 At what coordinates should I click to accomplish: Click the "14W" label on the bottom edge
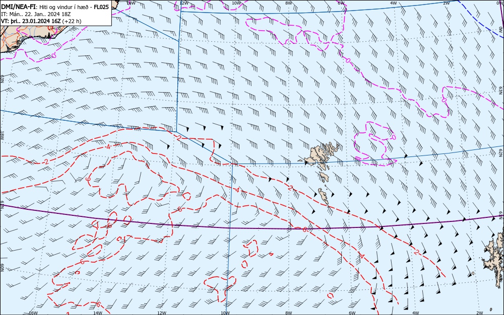(x=98, y=313)
